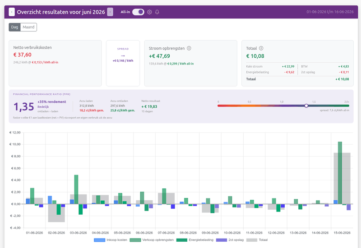Viewport: 361px width, 248px height.
Task: Hide the Totaal legend series
Action: point(257,240)
